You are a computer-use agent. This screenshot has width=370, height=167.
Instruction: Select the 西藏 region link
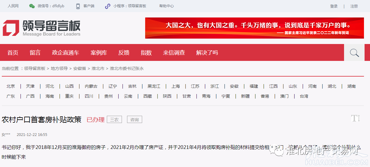pyautogui.click(x=148, y=96)
